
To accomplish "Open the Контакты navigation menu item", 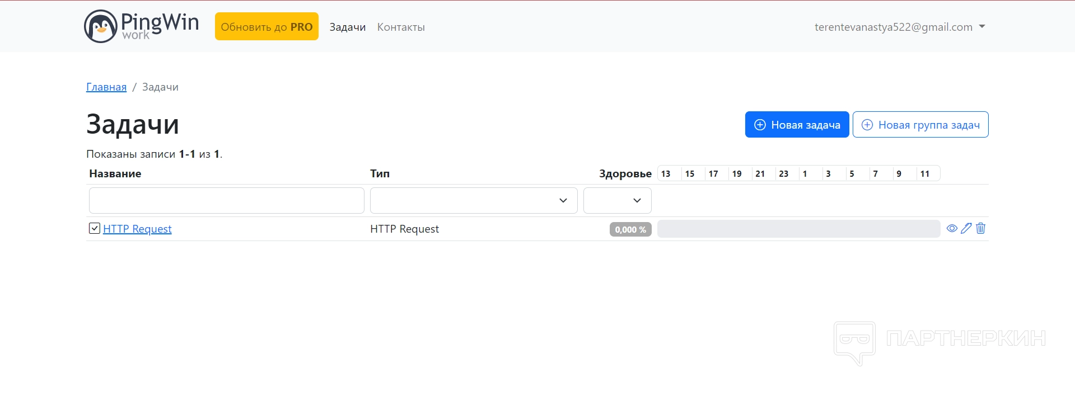I will (401, 27).
